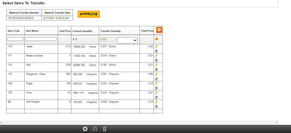The height and width of the screenshot is (133, 291).
Task: Delete the Yeast row using trash icon
Action: (x=156, y=51)
